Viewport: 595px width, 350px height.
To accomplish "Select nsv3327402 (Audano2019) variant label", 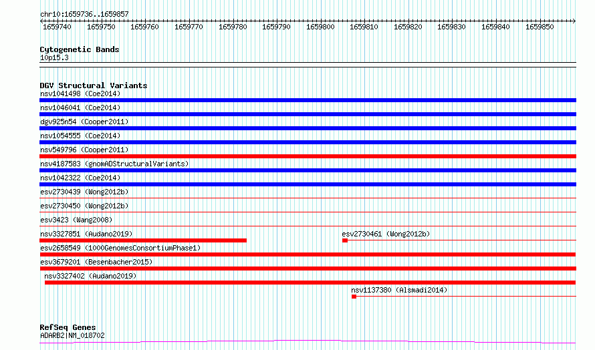I will 90,276.
